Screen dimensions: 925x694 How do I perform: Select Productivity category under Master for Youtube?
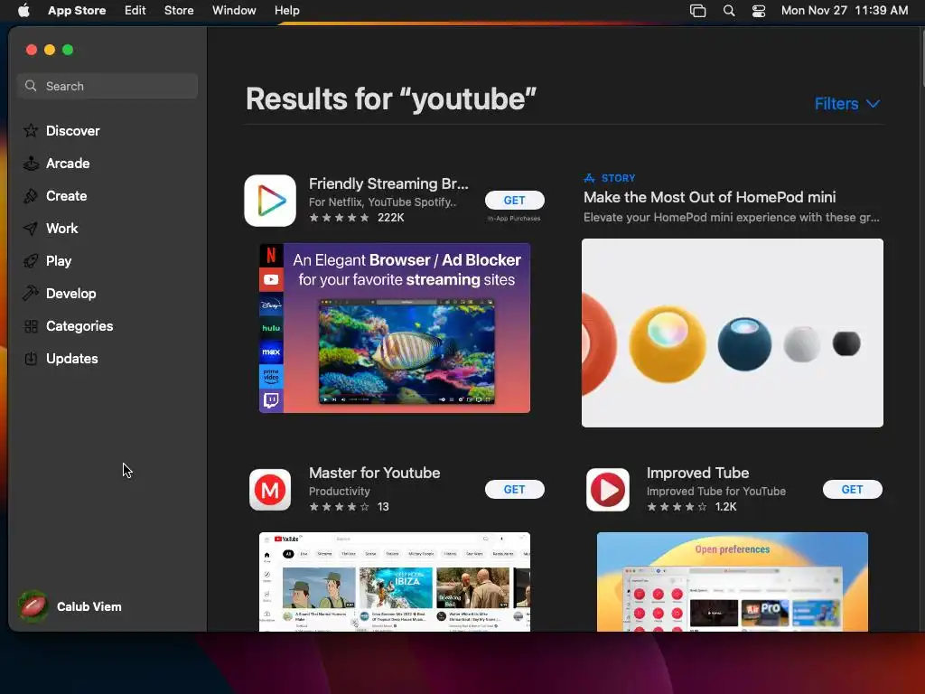click(340, 491)
